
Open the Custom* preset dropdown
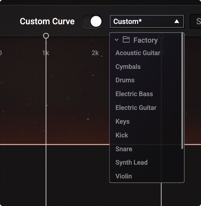tap(147, 21)
